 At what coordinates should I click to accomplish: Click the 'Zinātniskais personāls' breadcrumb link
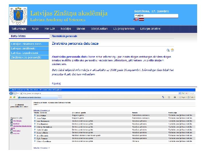click(64, 36)
